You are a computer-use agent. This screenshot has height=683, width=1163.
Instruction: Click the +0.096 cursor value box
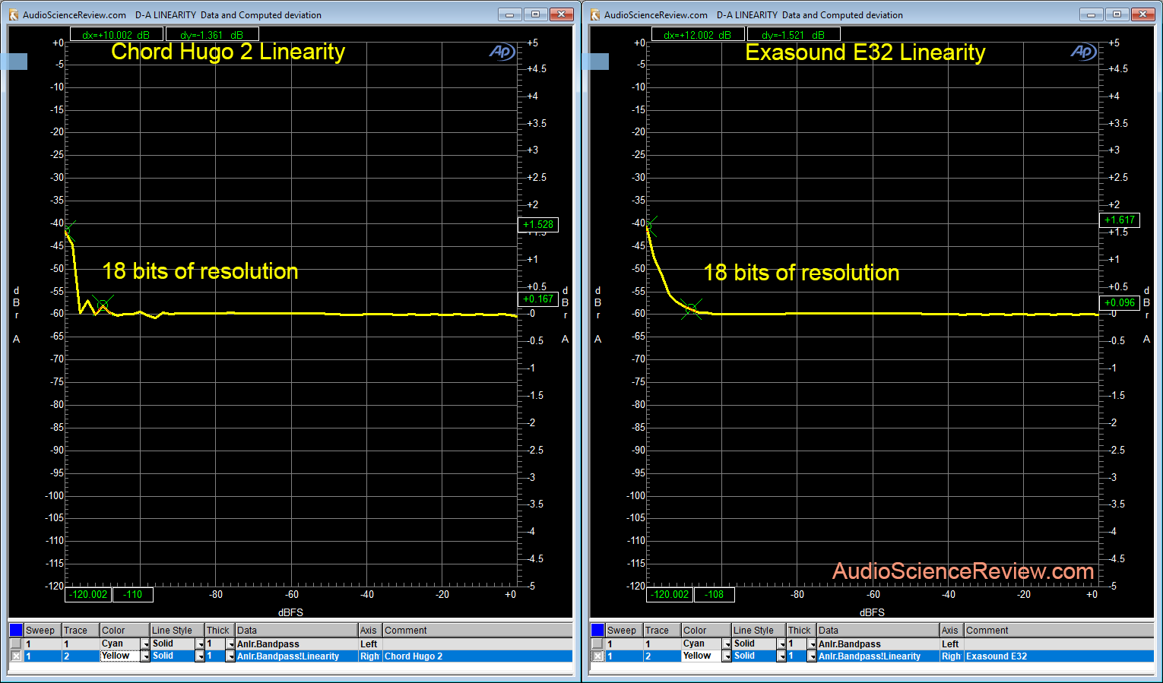(1120, 303)
